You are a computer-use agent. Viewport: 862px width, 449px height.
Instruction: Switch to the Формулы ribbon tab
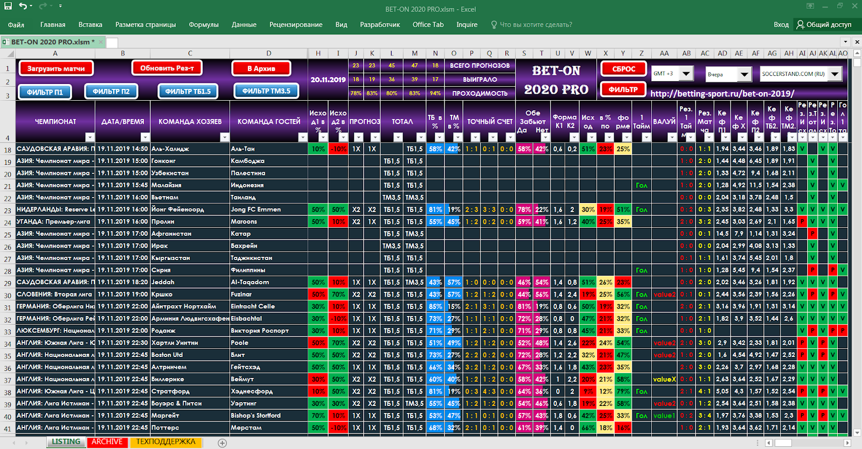pos(204,25)
